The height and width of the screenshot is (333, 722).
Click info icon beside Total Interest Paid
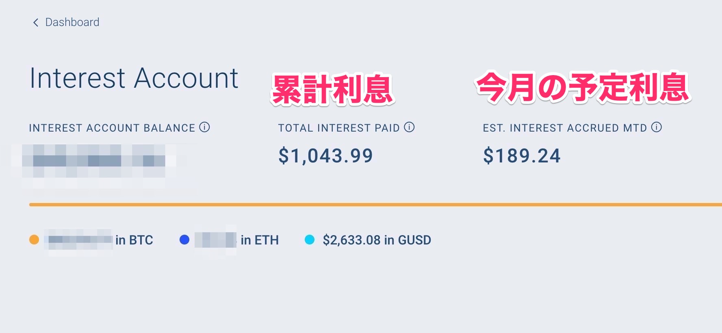coord(410,128)
